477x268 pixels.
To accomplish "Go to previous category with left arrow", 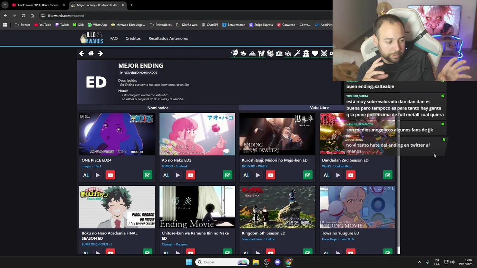I will pos(82,53).
